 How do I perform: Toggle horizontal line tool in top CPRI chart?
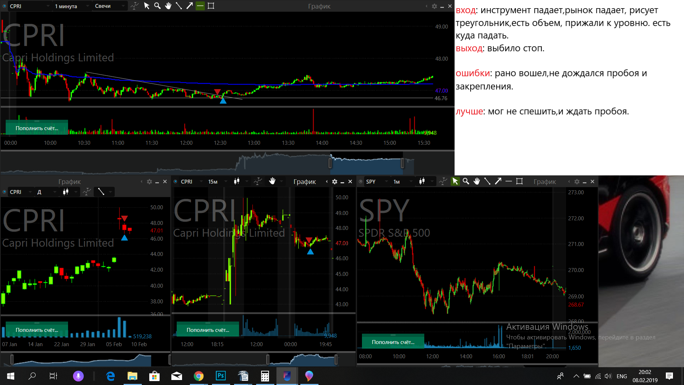[x=200, y=6]
